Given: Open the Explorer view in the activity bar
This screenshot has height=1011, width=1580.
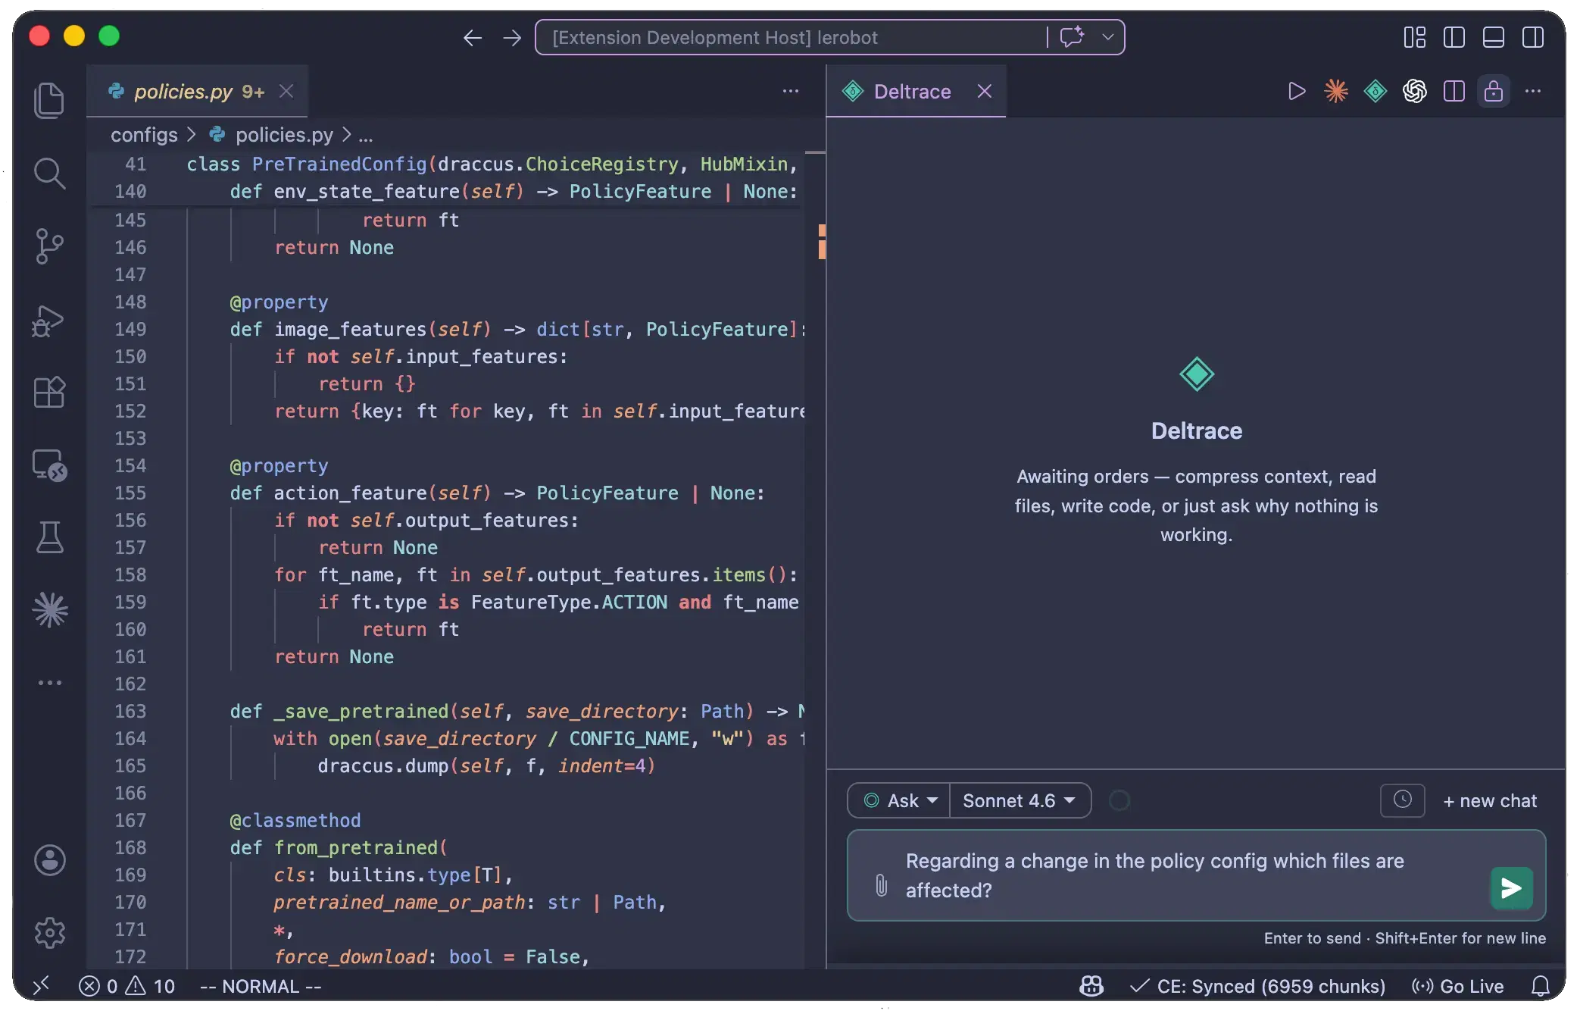Looking at the screenshot, I should 49,100.
